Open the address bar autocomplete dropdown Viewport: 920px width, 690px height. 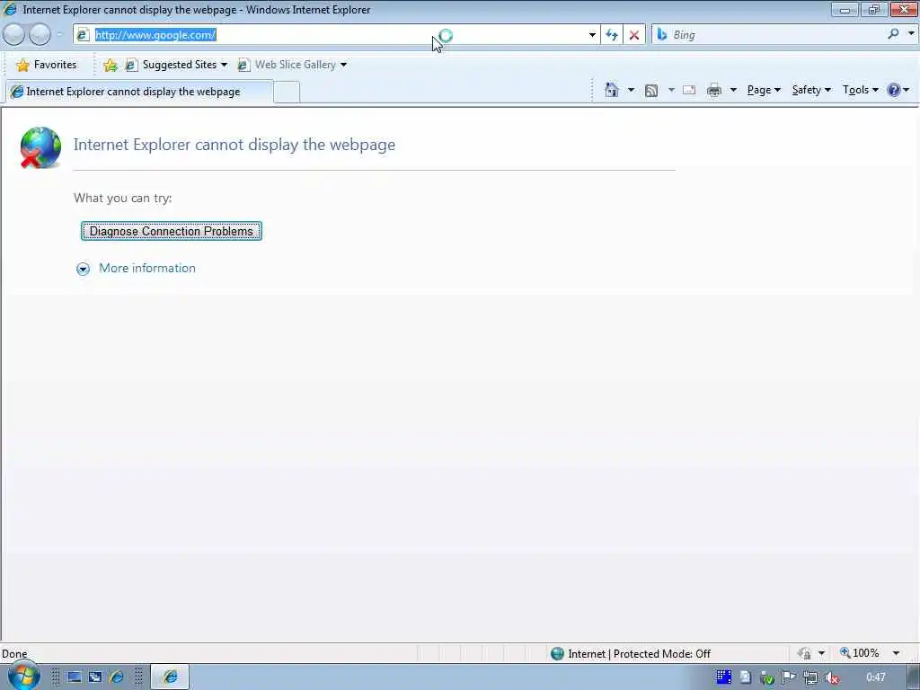592,35
